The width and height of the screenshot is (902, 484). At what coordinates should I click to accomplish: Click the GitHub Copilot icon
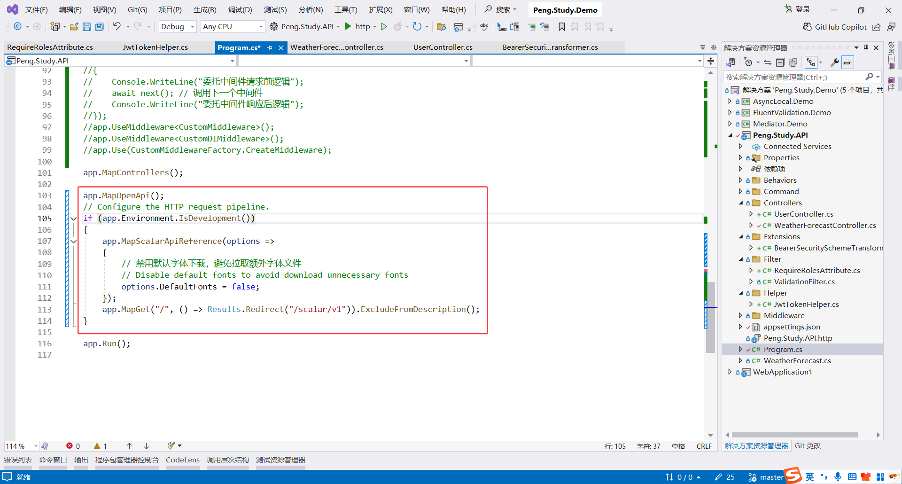coord(807,27)
